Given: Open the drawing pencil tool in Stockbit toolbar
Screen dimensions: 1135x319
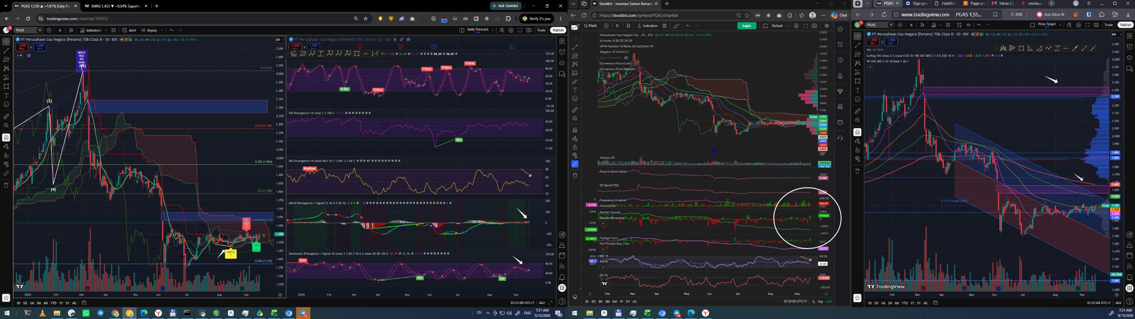Looking at the screenshot, I should [677, 26].
